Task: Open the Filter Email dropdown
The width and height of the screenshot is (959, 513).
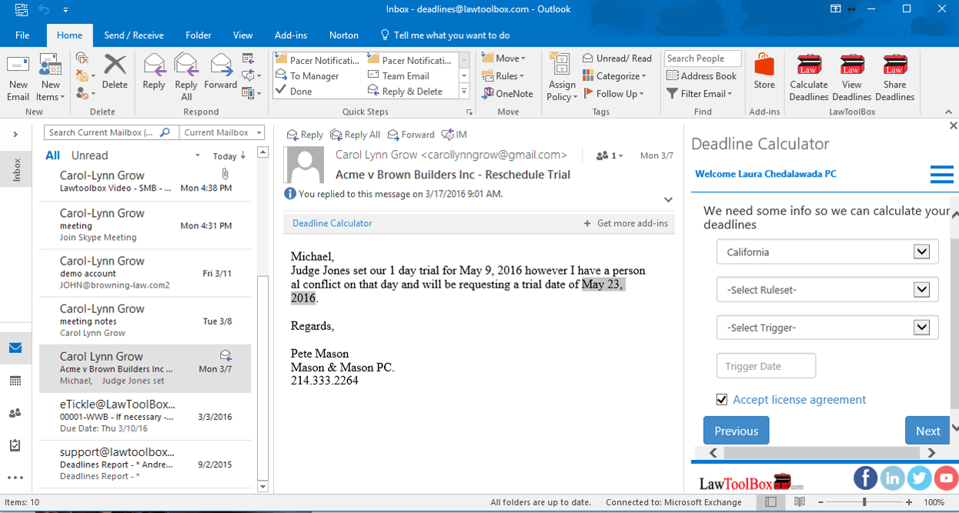Action: pyautogui.click(x=700, y=94)
